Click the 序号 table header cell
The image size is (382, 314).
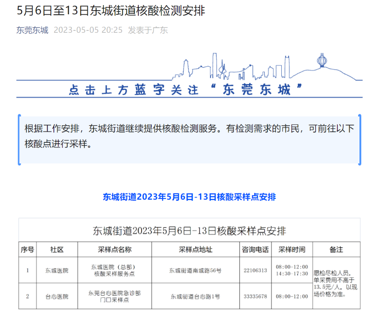point(28,249)
